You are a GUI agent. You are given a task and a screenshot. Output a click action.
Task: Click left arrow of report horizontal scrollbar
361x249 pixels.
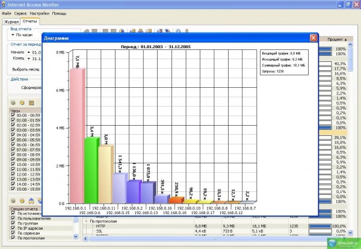coord(85,239)
